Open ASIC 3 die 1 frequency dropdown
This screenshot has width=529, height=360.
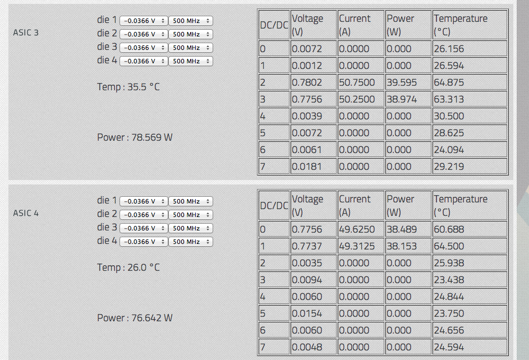(191, 21)
